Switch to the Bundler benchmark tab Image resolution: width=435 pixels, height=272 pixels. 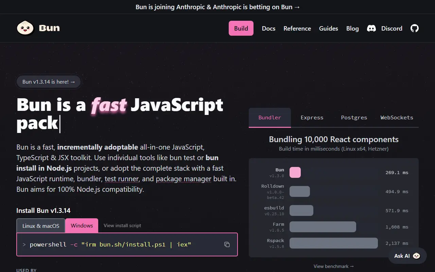coord(270,118)
